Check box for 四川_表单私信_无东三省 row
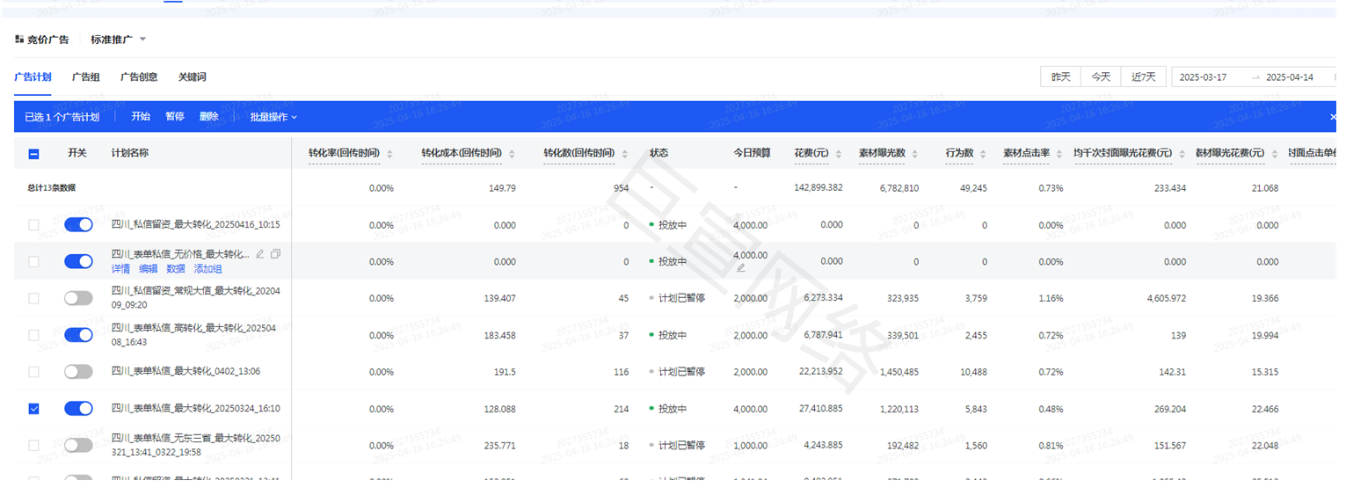 click(x=33, y=446)
